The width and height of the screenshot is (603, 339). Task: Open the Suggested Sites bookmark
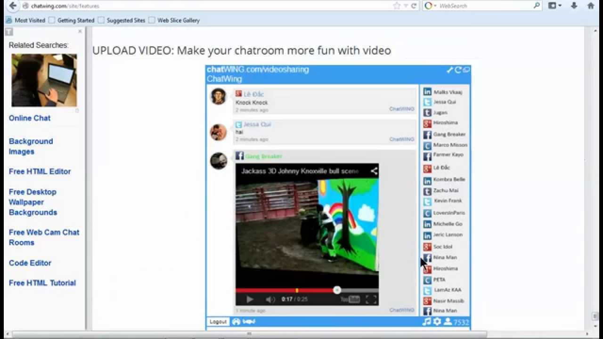pos(122,20)
